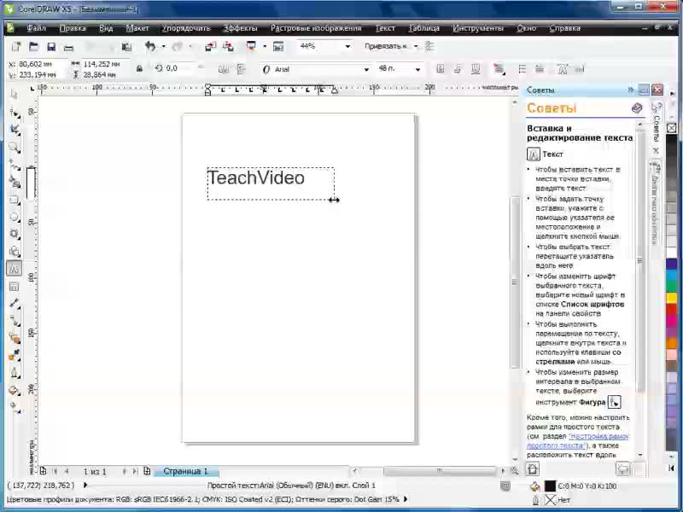
Task: Expand the cursor coordinates status arrow
Action: pyautogui.click(x=85, y=485)
